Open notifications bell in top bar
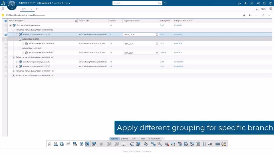This screenshot has width=274, height=154. point(239,3)
